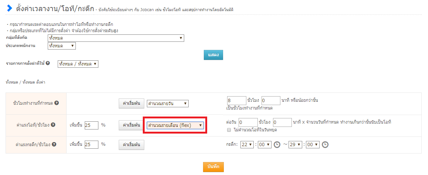Click ค่าเริ่มต้น button in ค่าแรงกะดึก row

click(131, 145)
